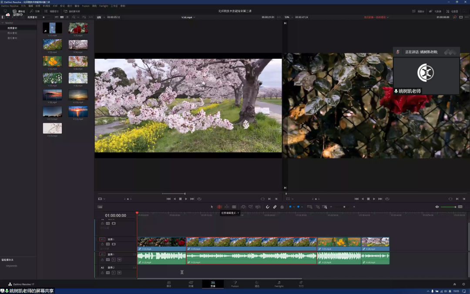Screen dimensions: 470x294
Task: Click the timeline playhead marker
Action: point(137,213)
